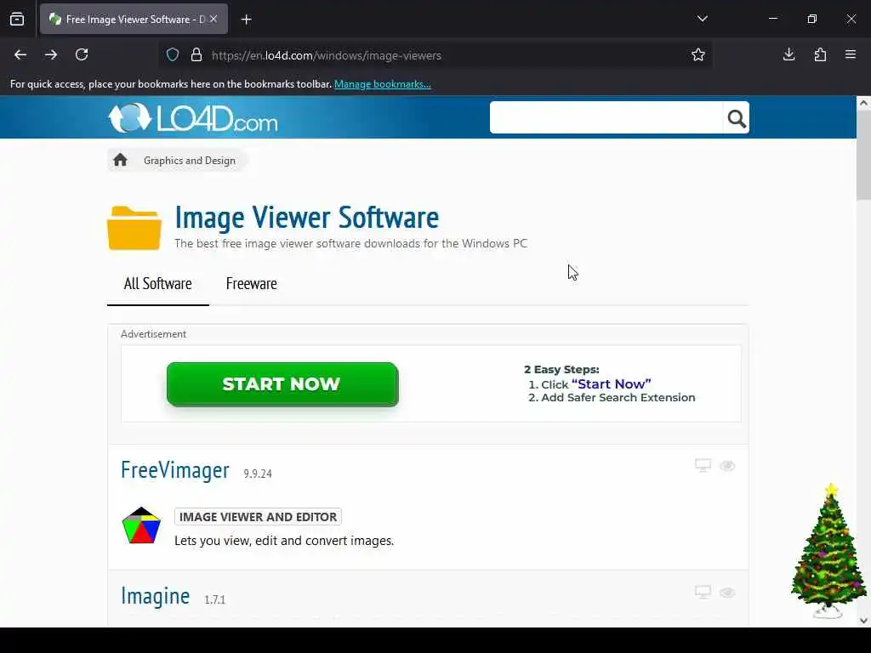The height and width of the screenshot is (653, 871).
Task: Click Imagine screenshots monitor icon
Action: 703,592
